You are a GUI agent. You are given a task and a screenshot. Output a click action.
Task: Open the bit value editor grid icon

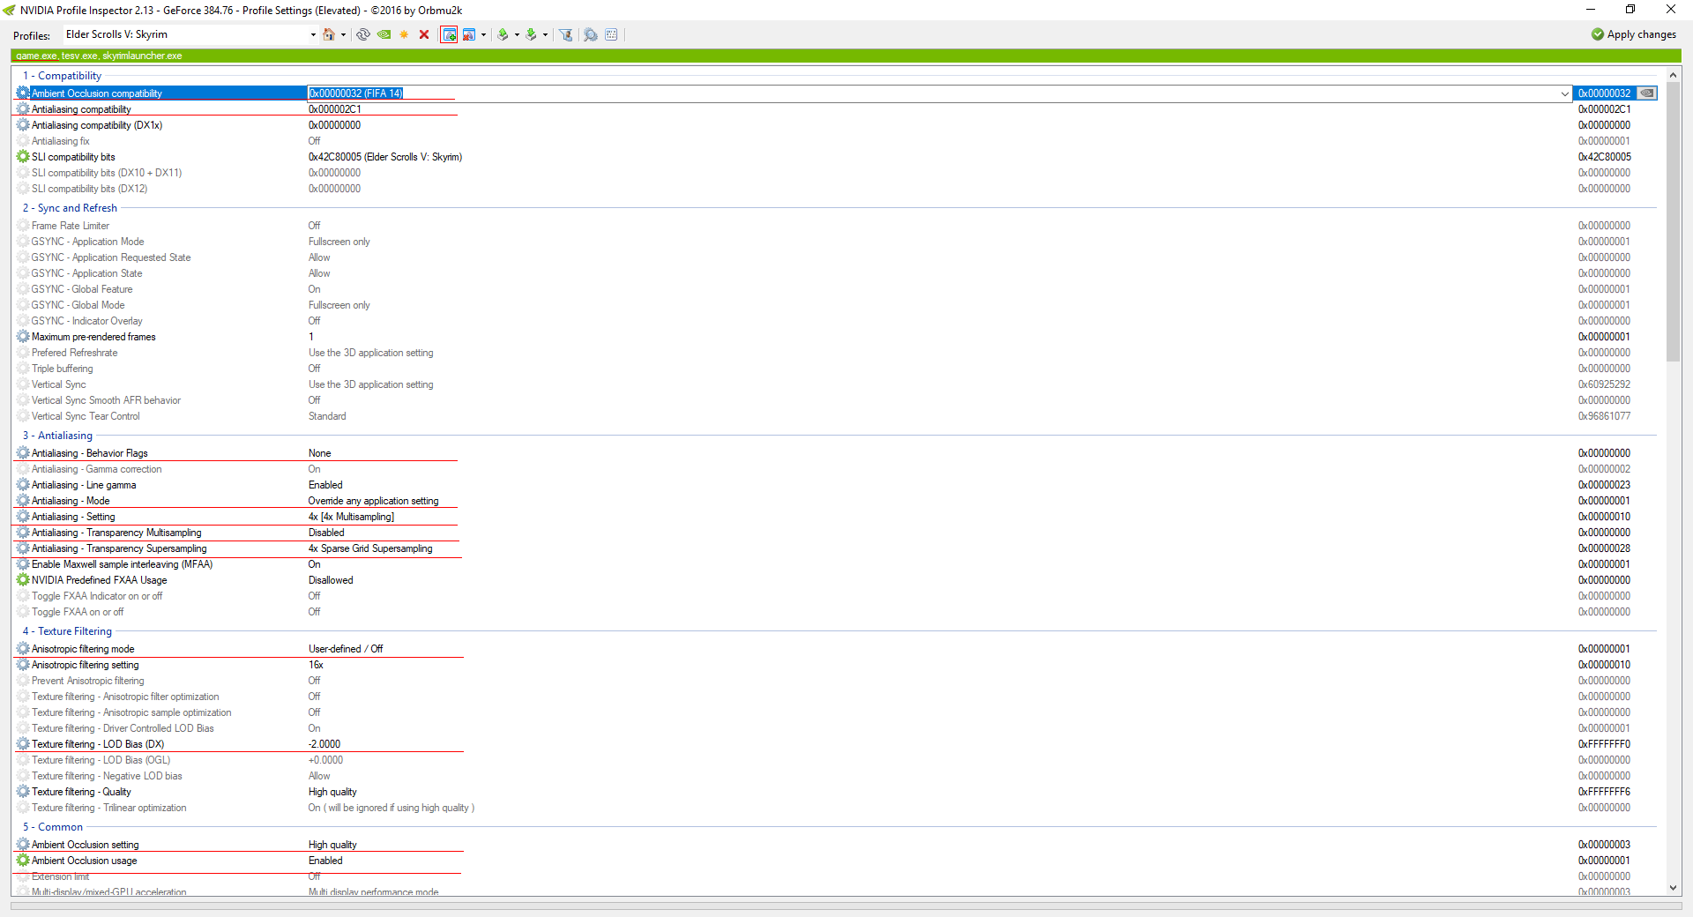click(x=611, y=34)
